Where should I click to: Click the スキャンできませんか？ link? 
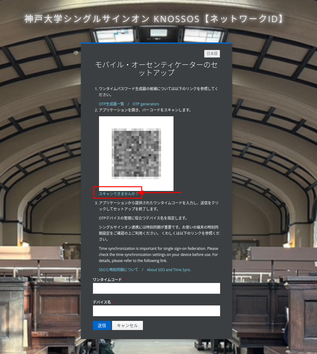pyautogui.click(x=118, y=193)
